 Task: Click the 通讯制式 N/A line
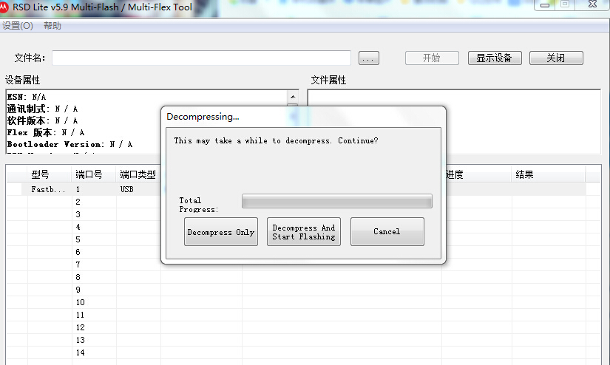[42, 109]
